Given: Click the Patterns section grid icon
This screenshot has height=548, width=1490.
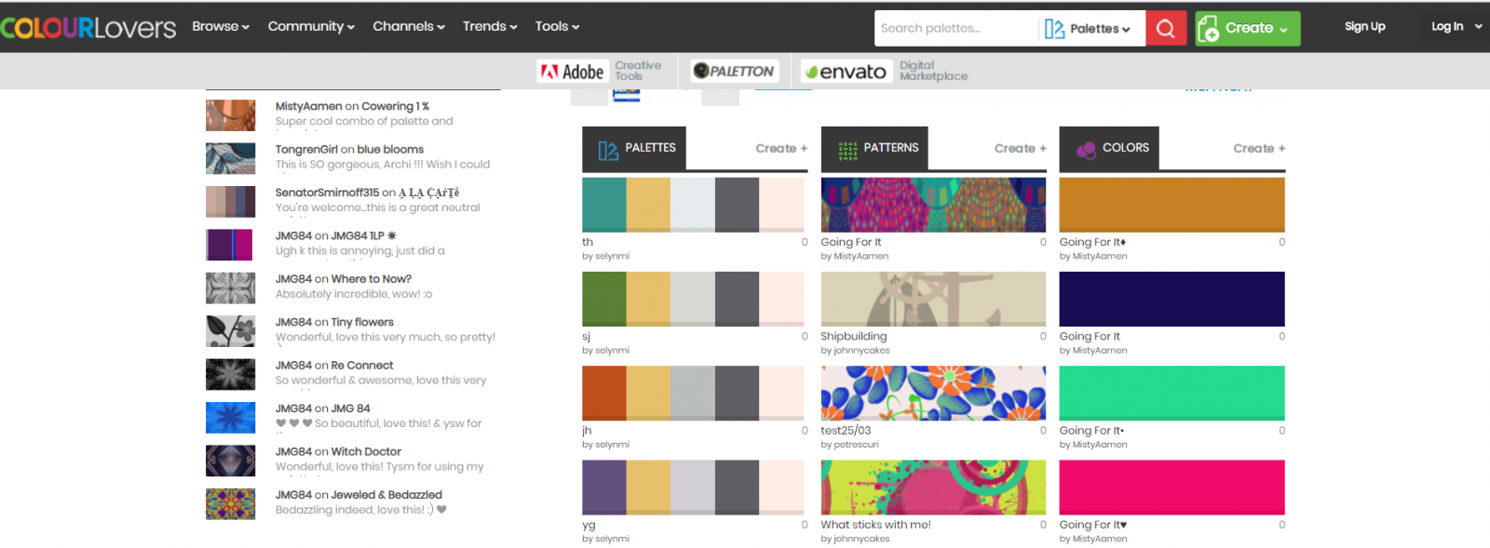Looking at the screenshot, I should [x=847, y=150].
